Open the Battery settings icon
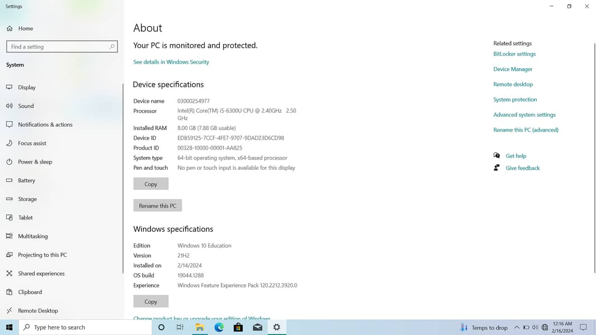Screen dimensions: 596x335 [x=10, y=180]
